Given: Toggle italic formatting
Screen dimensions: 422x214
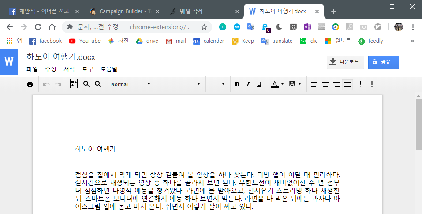Looking at the screenshot, I should click(x=248, y=84).
